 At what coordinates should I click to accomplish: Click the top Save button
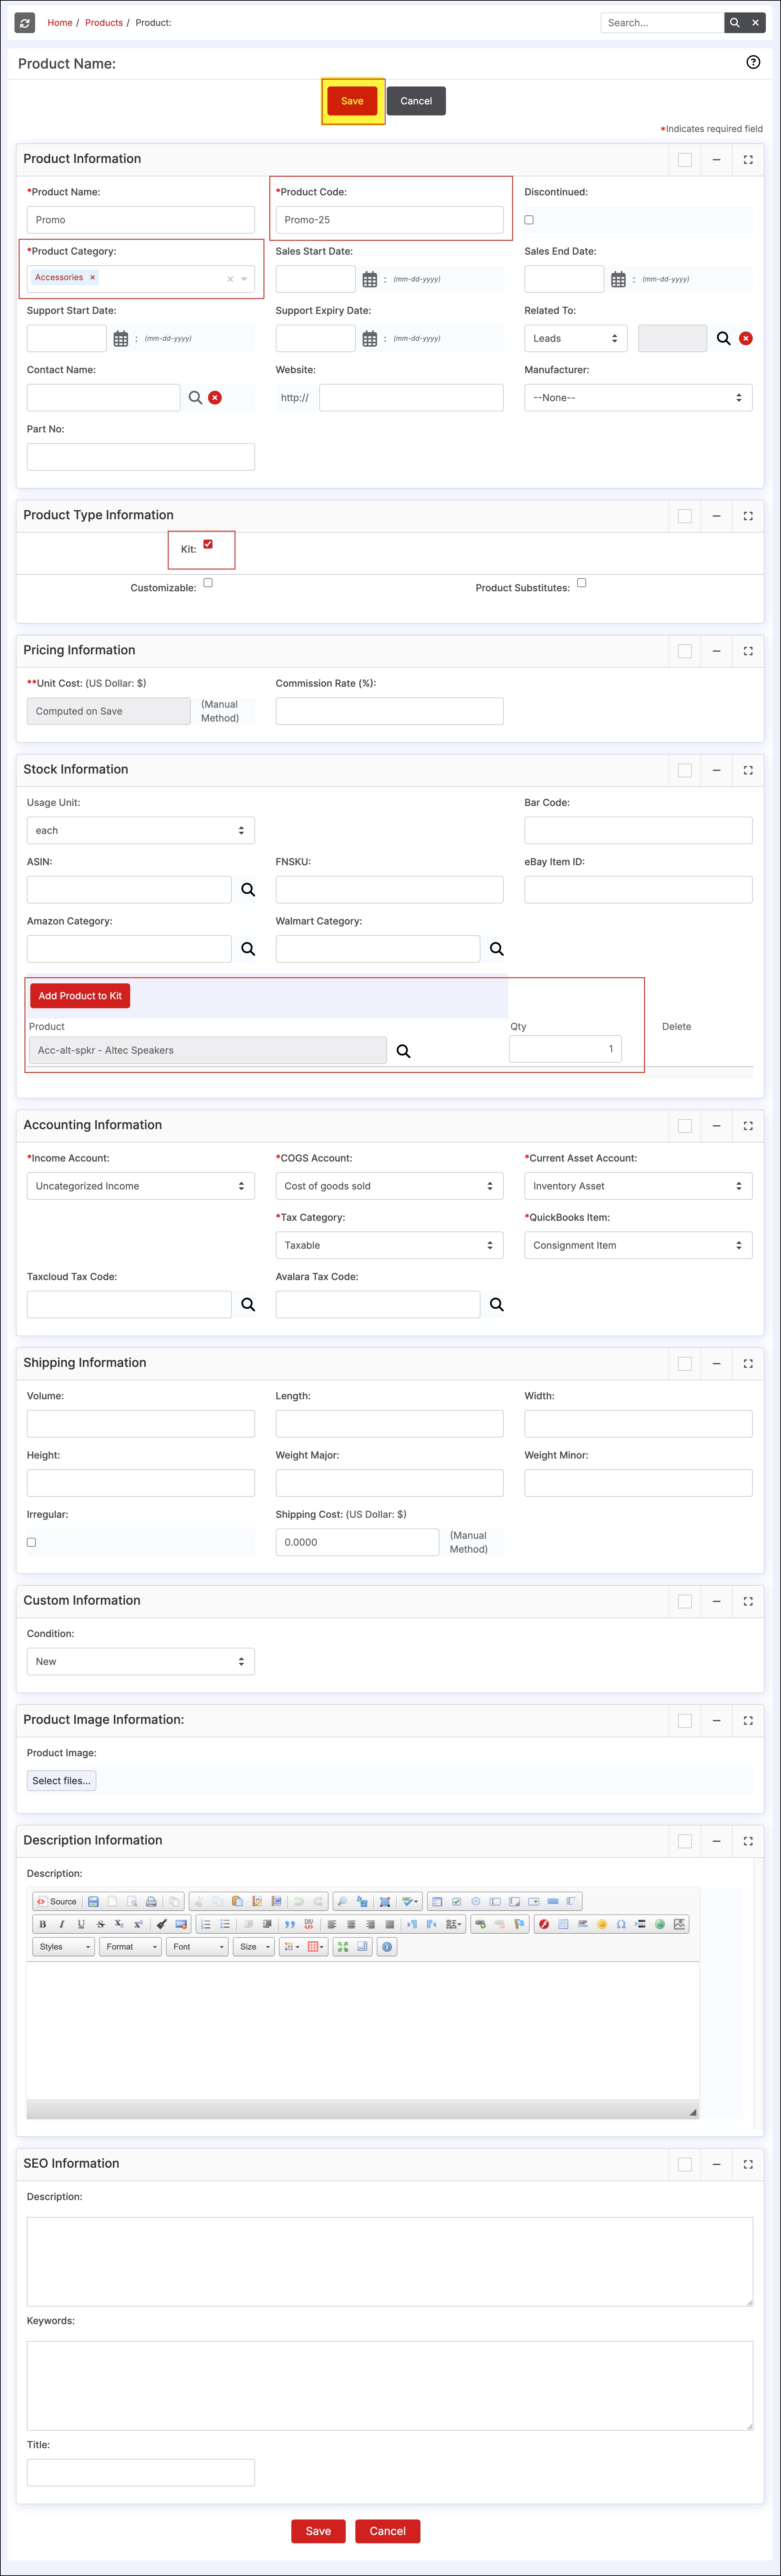click(352, 101)
